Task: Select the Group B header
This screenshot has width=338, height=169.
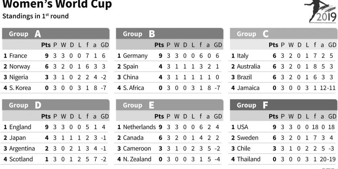Action: [x=169, y=34]
